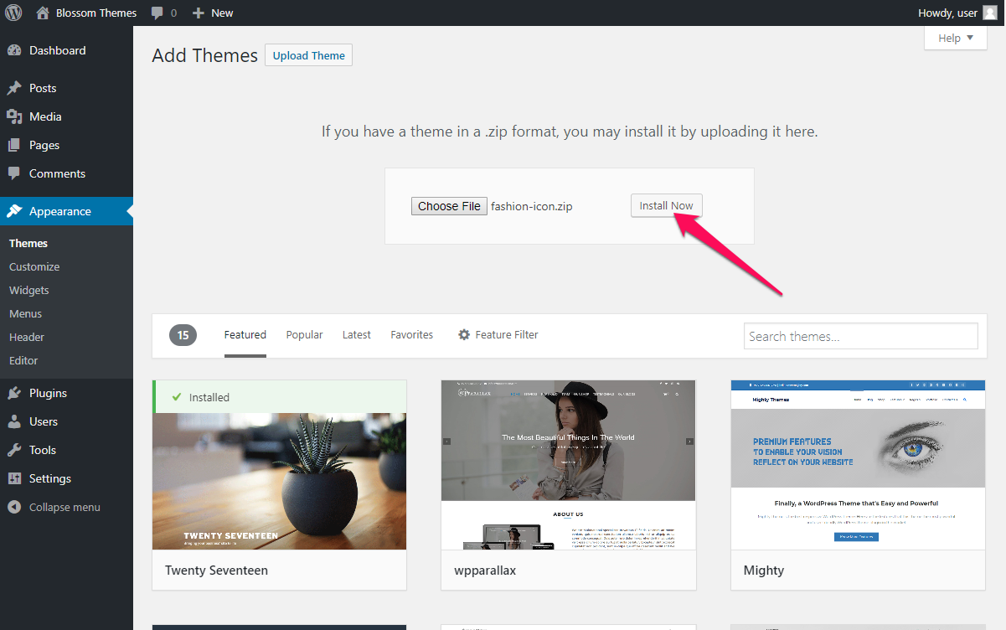Click the Users person icon
Viewport: 1006px width, 630px height.
click(x=14, y=421)
